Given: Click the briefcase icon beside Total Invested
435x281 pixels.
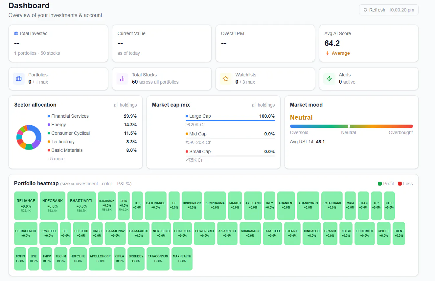Looking at the screenshot, I should pyautogui.click(x=16, y=33).
